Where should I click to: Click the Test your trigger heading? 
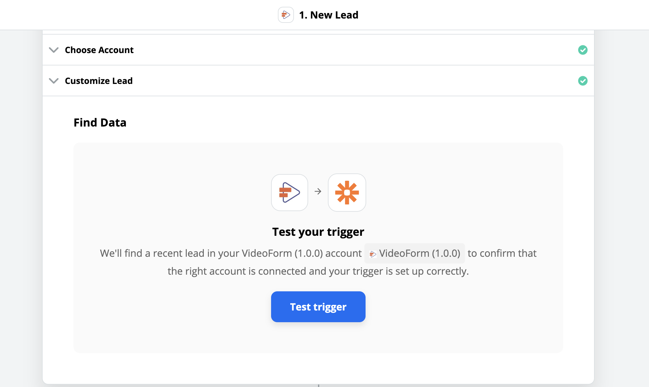click(x=318, y=232)
